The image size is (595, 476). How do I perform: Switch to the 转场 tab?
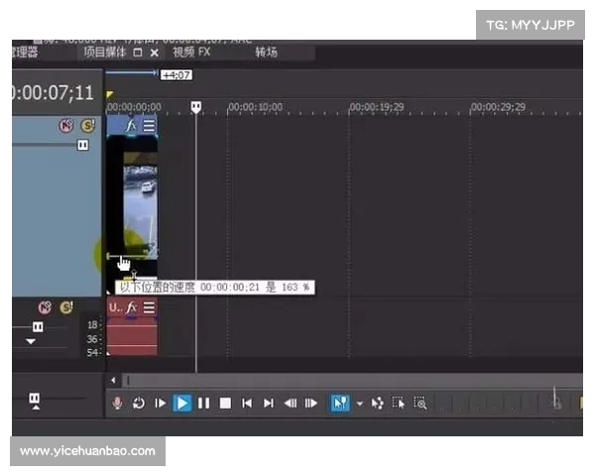coord(266,52)
